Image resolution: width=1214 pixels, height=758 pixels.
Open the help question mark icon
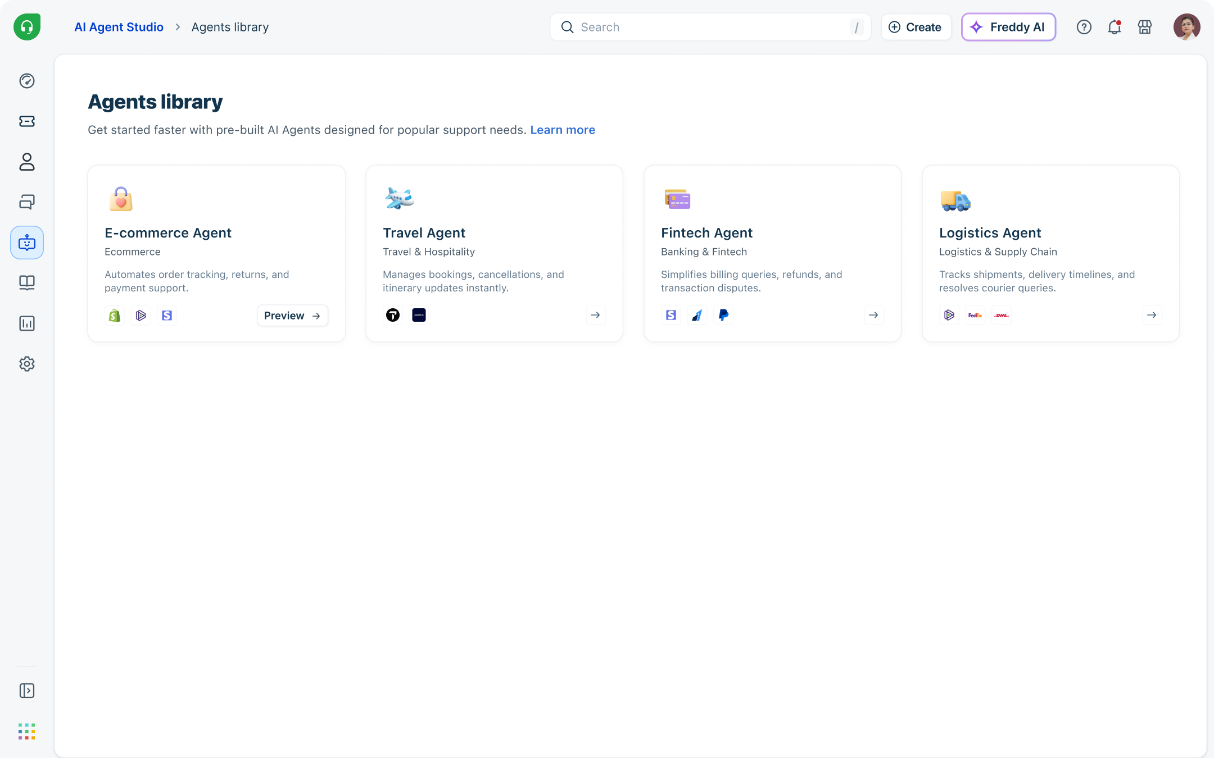tap(1084, 27)
